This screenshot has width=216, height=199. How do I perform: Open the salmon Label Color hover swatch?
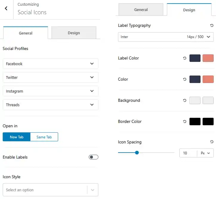point(208,58)
